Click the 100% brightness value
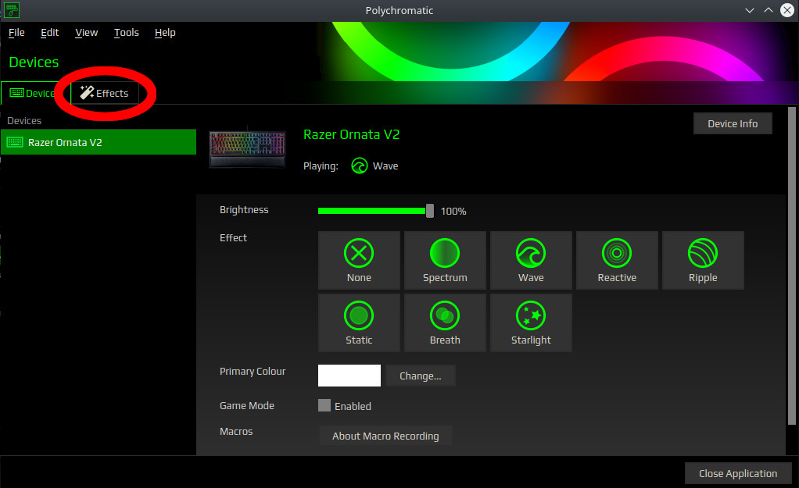Screen dimensions: 799x488 (453, 211)
